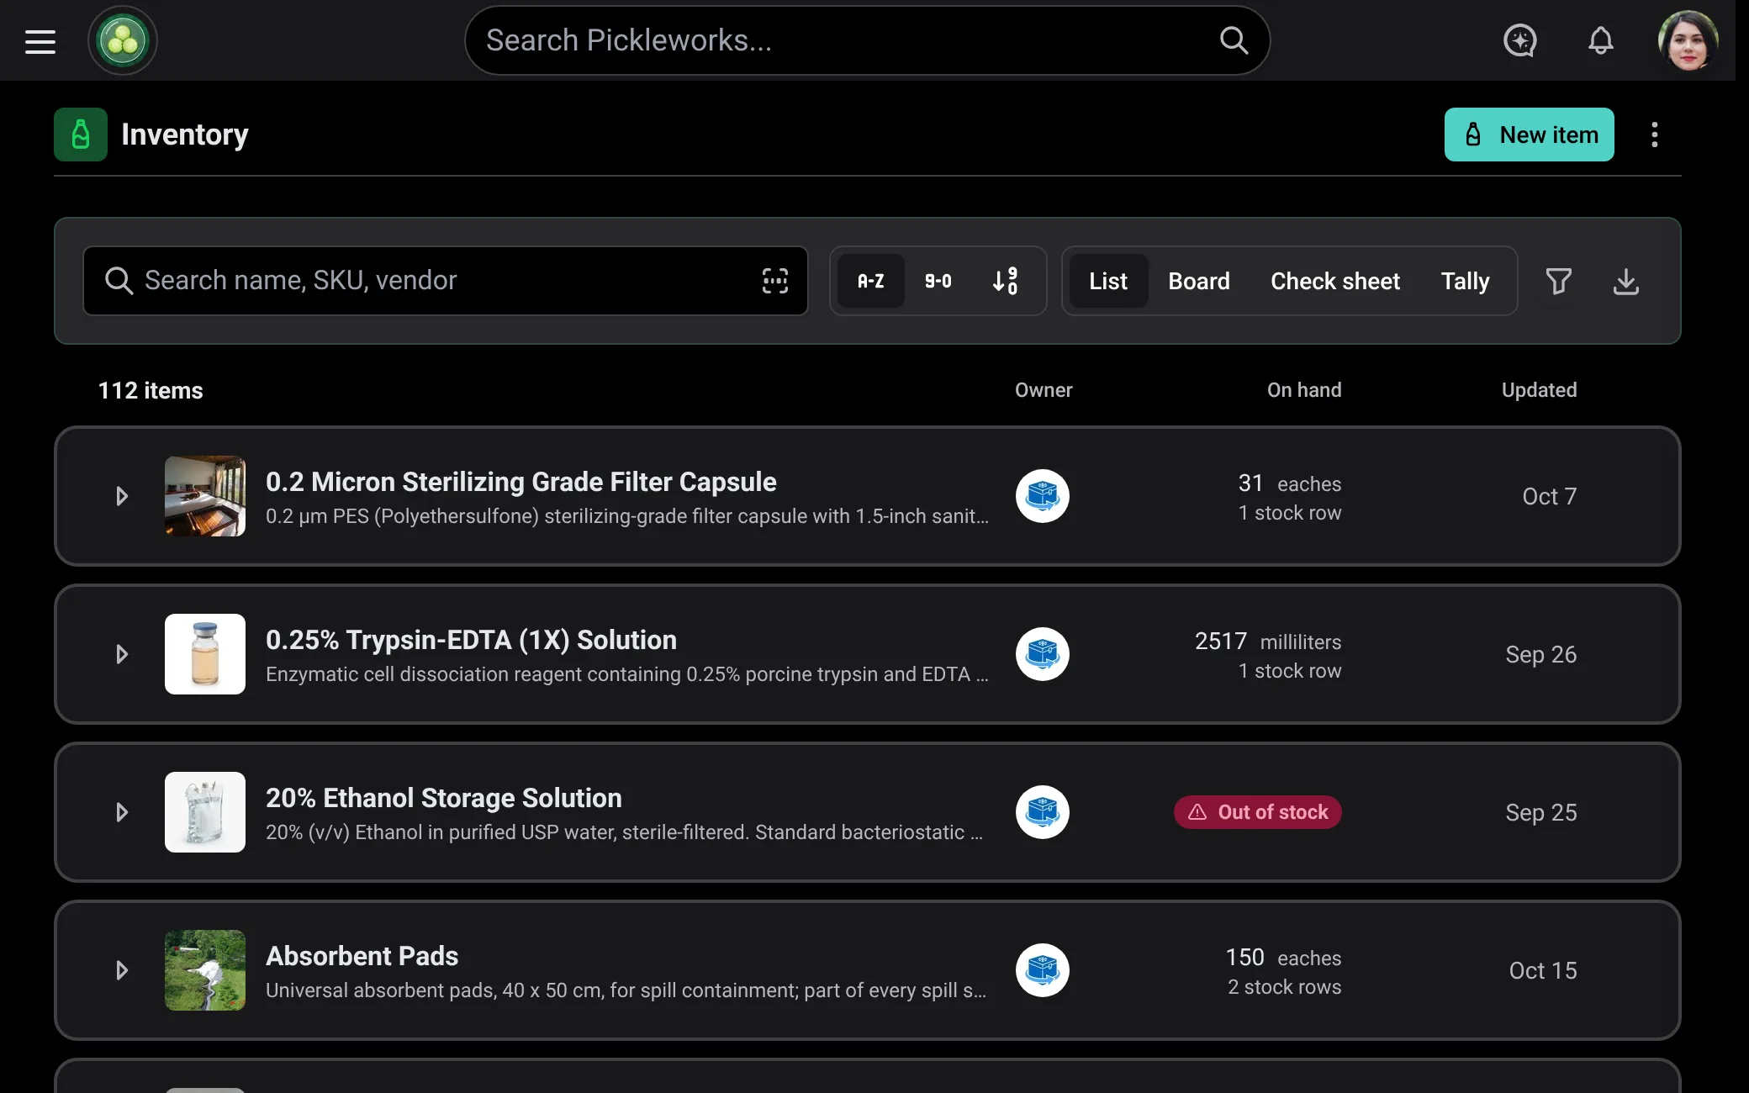Click the Updated column header

pyautogui.click(x=1540, y=390)
